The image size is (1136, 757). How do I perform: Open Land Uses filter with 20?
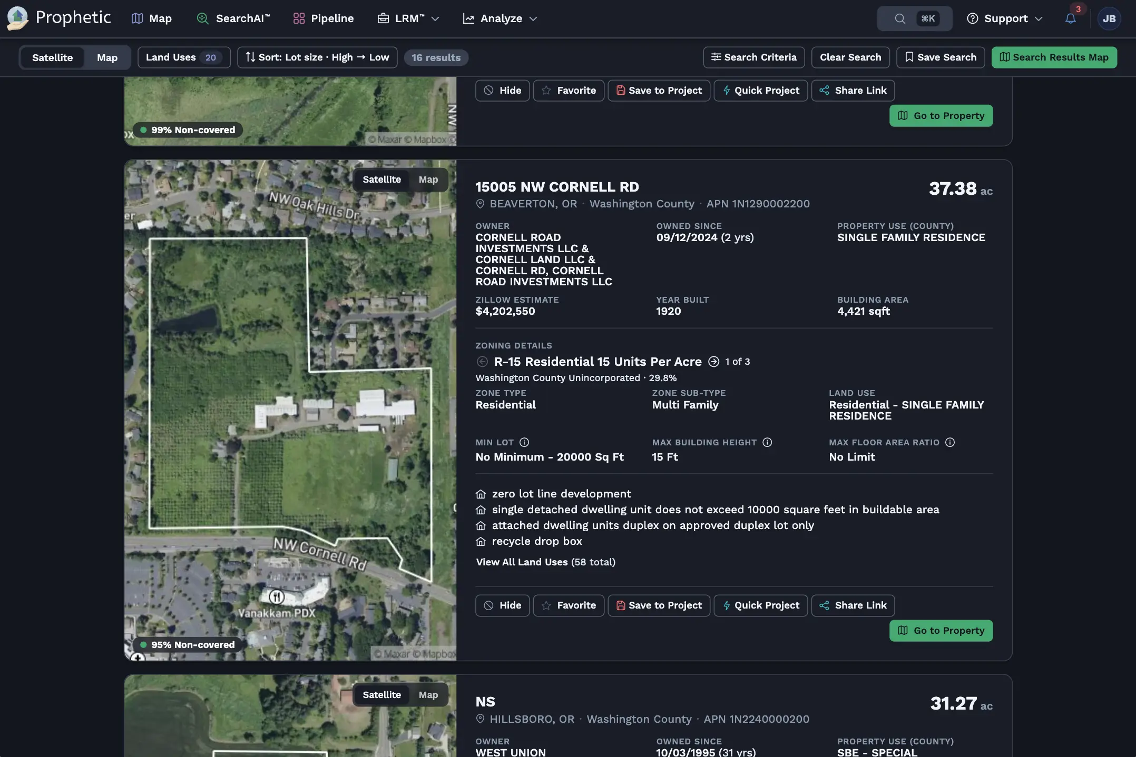[x=184, y=57]
